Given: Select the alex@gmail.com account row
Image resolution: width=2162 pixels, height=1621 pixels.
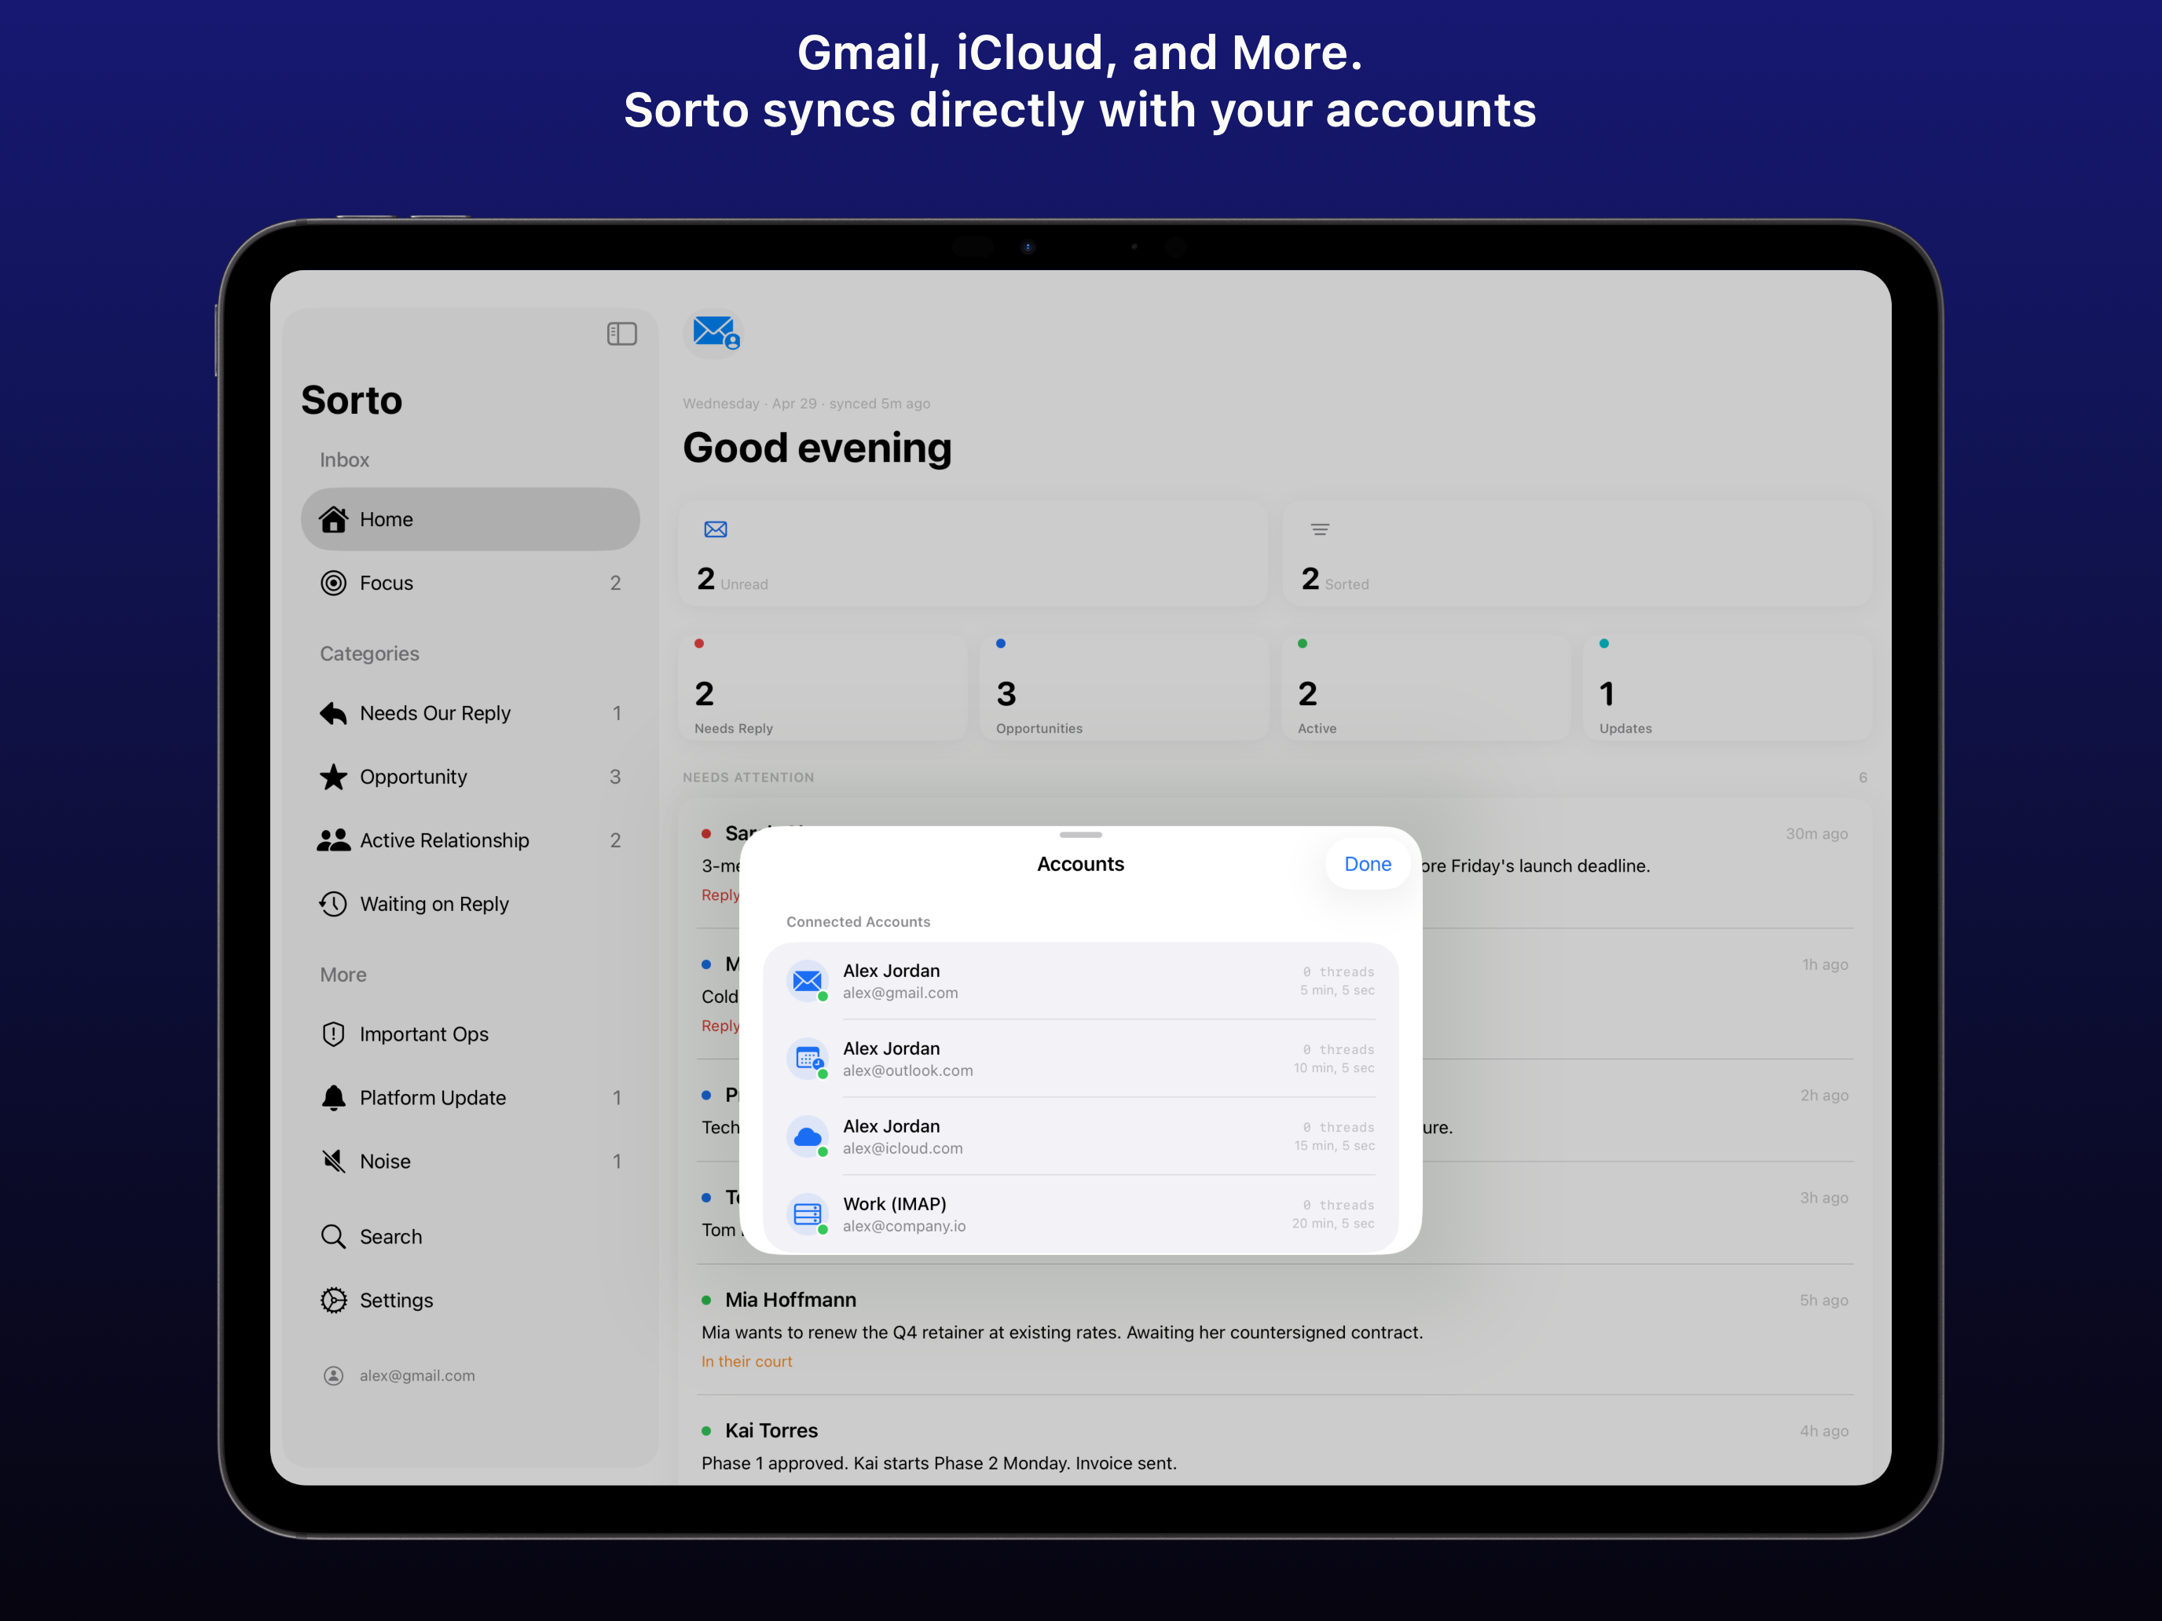Looking at the screenshot, I should coord(1080,980).
